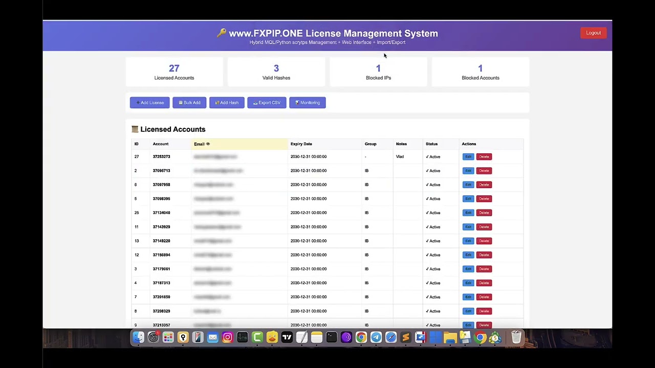Edit account 37095713

click(x=468, y=171)
